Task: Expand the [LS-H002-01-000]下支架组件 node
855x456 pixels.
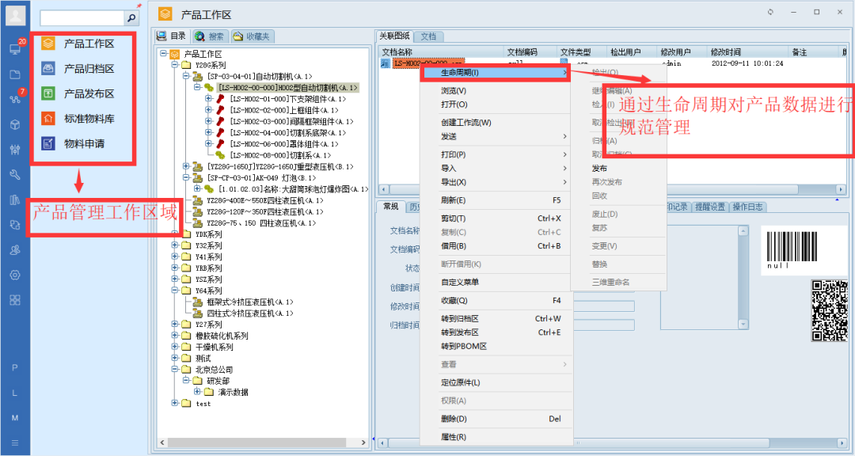Action: [x=209, y=99]
